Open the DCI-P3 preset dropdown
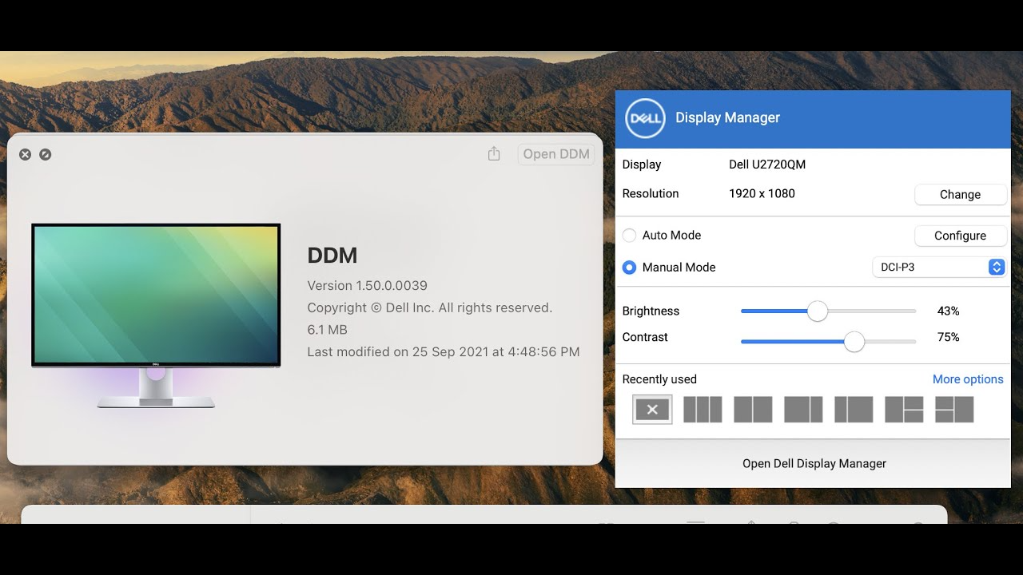1023x575 pixels. pos(938,268)
